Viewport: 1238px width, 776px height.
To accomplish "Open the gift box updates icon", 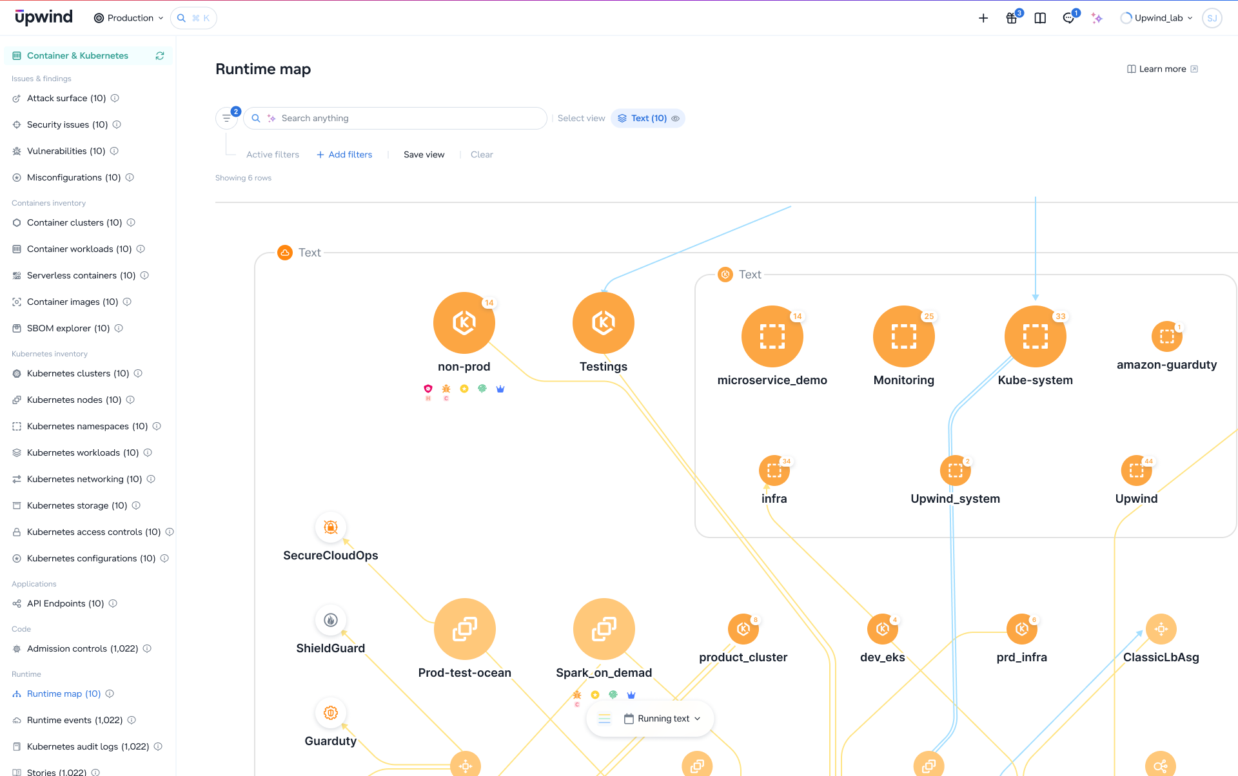I will (1012, 18).
